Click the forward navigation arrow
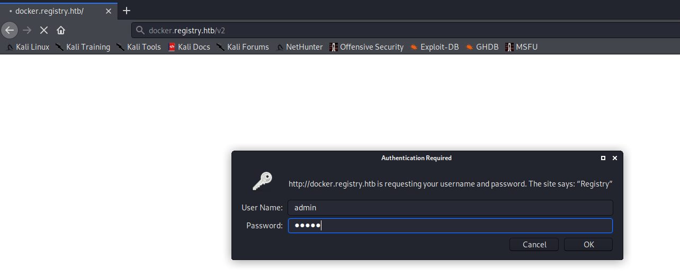Screen dimensions: 680x278 (x=27, y=30)
